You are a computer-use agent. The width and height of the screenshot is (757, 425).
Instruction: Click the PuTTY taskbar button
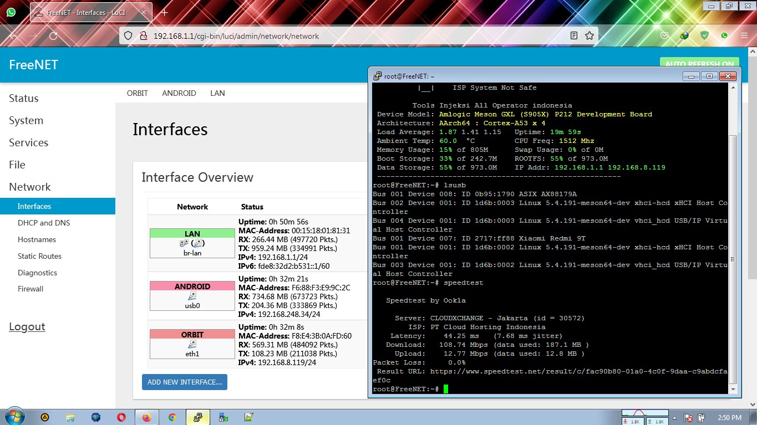[x=197, y=417]
